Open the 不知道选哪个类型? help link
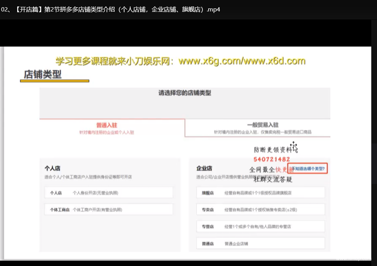Image resolution: width=377 pixels, height=266 pixels. [307, 168]
